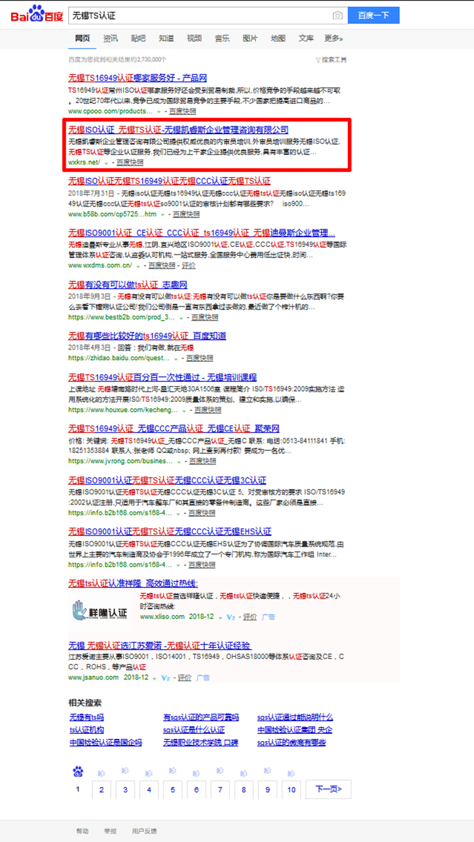Click the V2 badge beside www.jsanuo.com
This screenshot has width=474, height=842.
point(165,678)
